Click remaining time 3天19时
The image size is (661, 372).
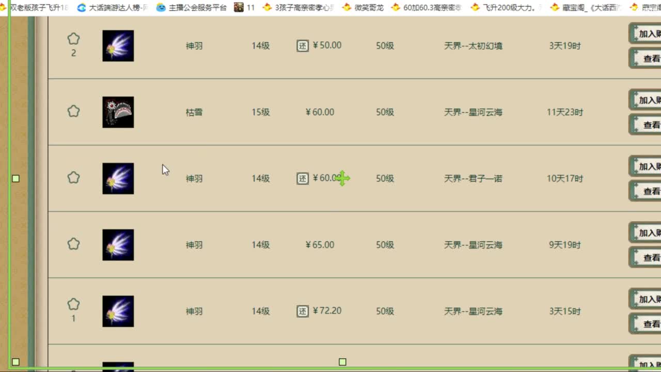(565, 45)
